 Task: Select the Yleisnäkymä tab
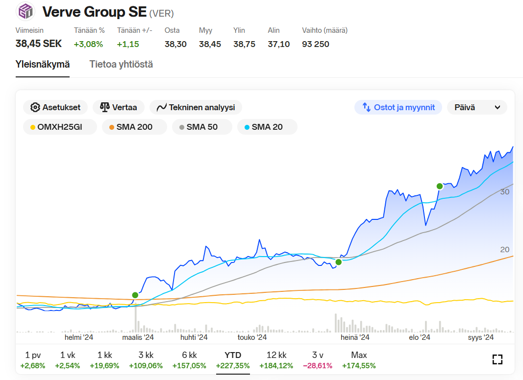[x=43, y=64]
